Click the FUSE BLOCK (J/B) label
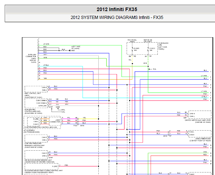The width and height of the screenshot is (215, 175). click(x=163, y=46)
